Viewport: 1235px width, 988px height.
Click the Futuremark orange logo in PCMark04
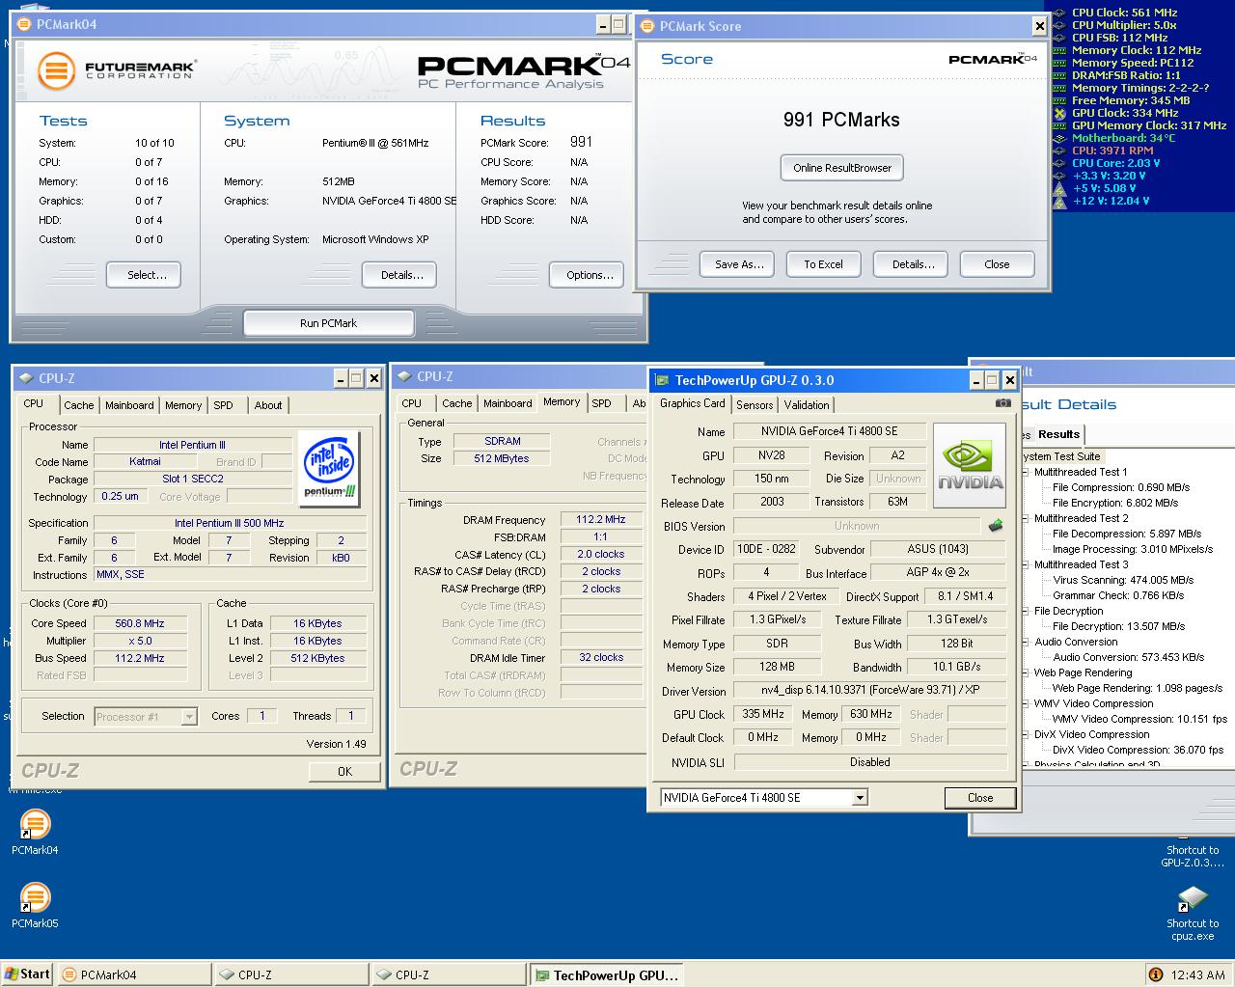pyautogui.click(x=56, y=71)
